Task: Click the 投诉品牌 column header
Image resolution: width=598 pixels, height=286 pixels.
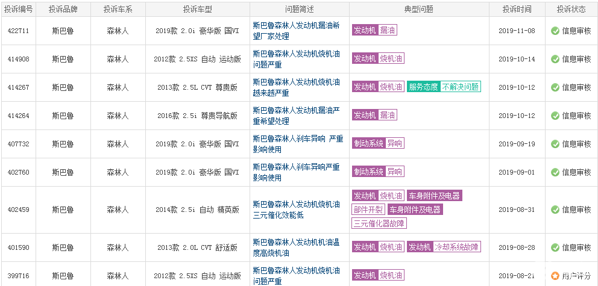Action: tap(63, 10)
